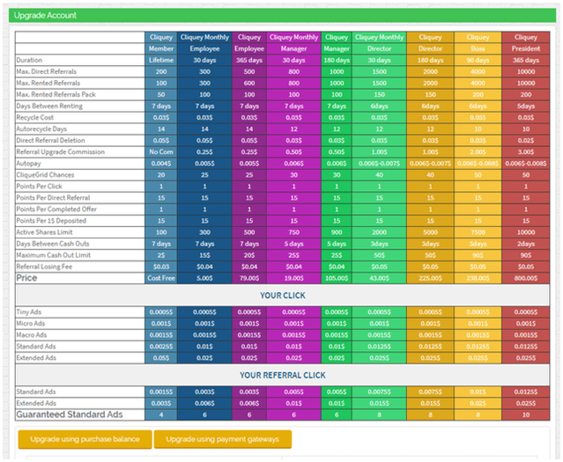Click the 2days Cash Outs cell
563x462 pixels.
(x=526, y=244)
